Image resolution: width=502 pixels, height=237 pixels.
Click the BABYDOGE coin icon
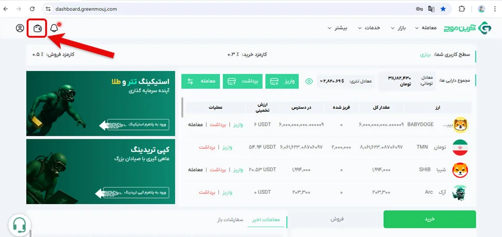(x=460, y=125)
